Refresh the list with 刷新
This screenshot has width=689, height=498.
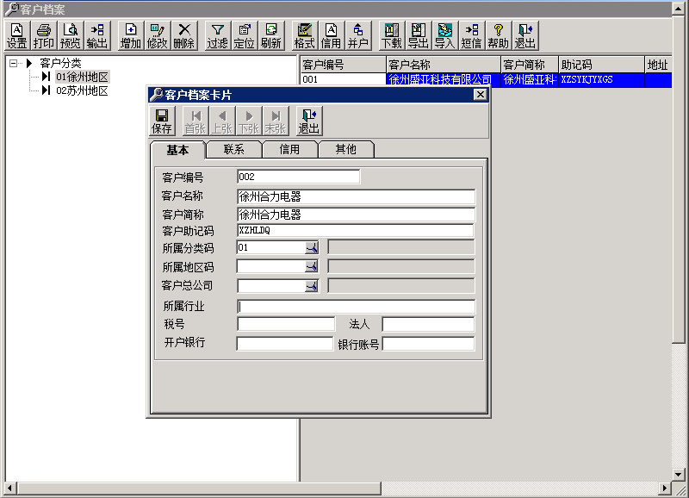tap(271, 35)
